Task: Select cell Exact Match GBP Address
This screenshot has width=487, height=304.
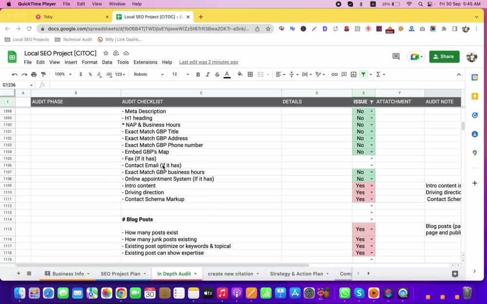Action: [x=201, y=138]
